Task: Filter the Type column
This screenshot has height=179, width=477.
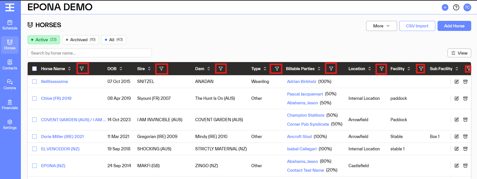Action: tap(277, 69)
